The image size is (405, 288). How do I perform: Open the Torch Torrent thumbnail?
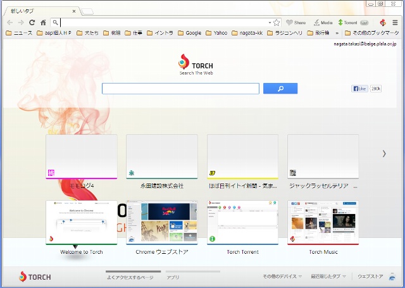tap(242, 223)
